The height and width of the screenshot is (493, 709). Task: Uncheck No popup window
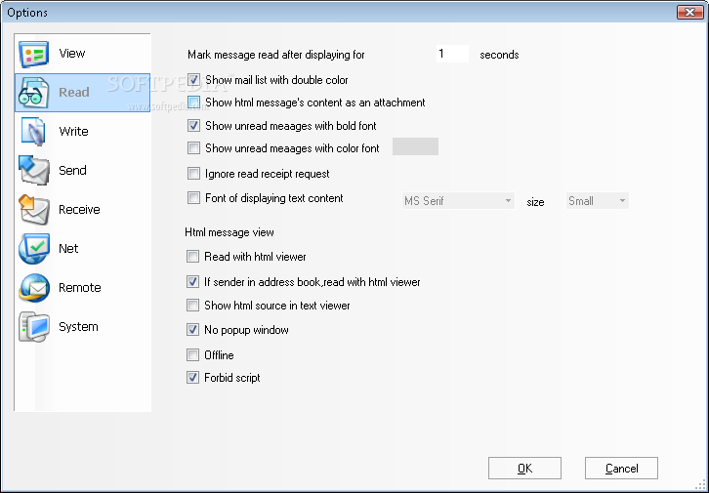coord(192,330)
